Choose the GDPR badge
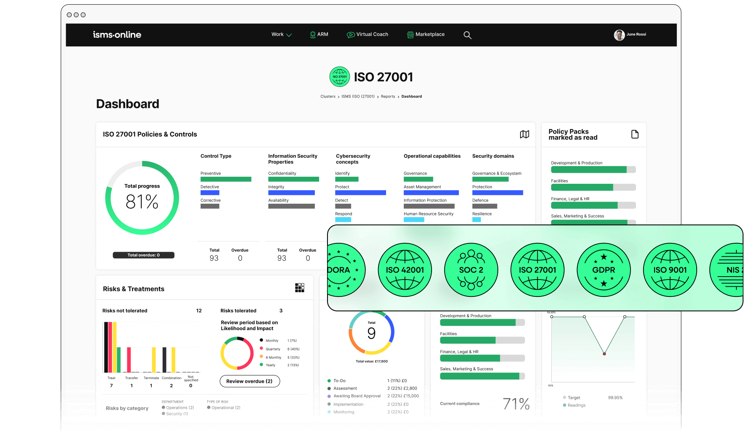 (604, 270)
